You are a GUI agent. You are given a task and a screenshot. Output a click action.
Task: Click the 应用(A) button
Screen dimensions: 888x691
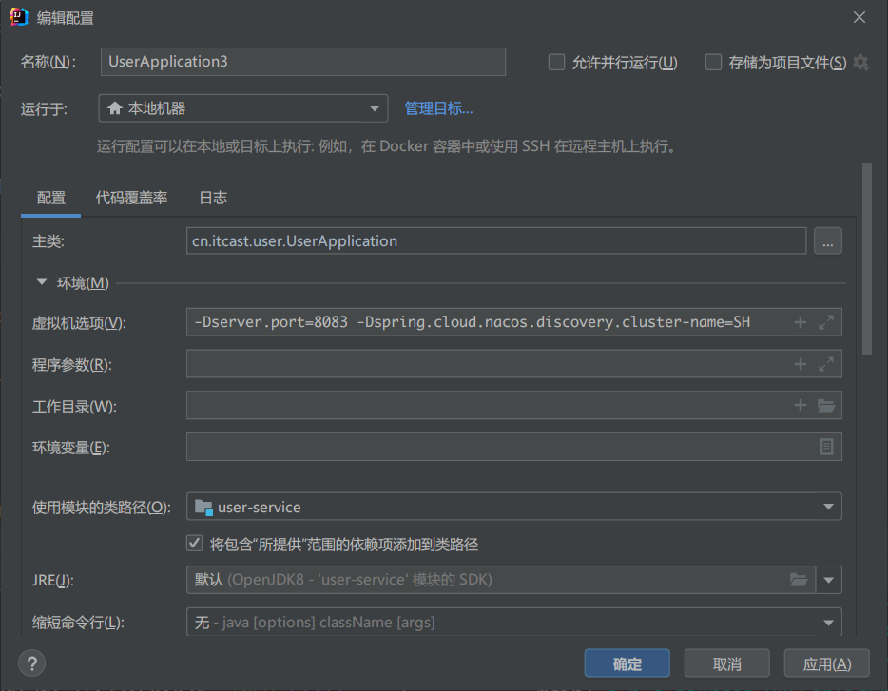tap(826, 663)
